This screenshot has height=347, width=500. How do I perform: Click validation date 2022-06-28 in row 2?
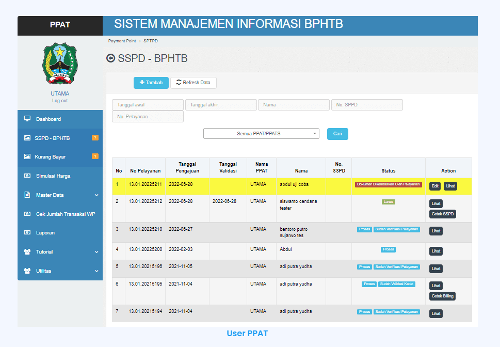224,201
